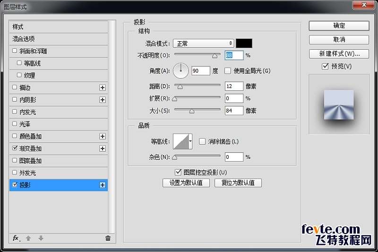The height and width of the screenshot is (252, 378).
Task: Click the 杂色 slider handle
Action: pyautogui.click(x=175, y=157)
